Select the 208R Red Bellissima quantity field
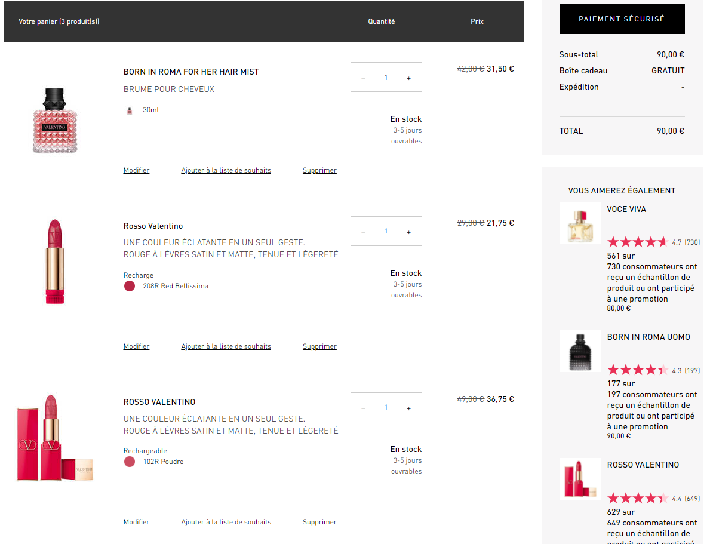Screen dimensions: 710x544 pos(386,231)
